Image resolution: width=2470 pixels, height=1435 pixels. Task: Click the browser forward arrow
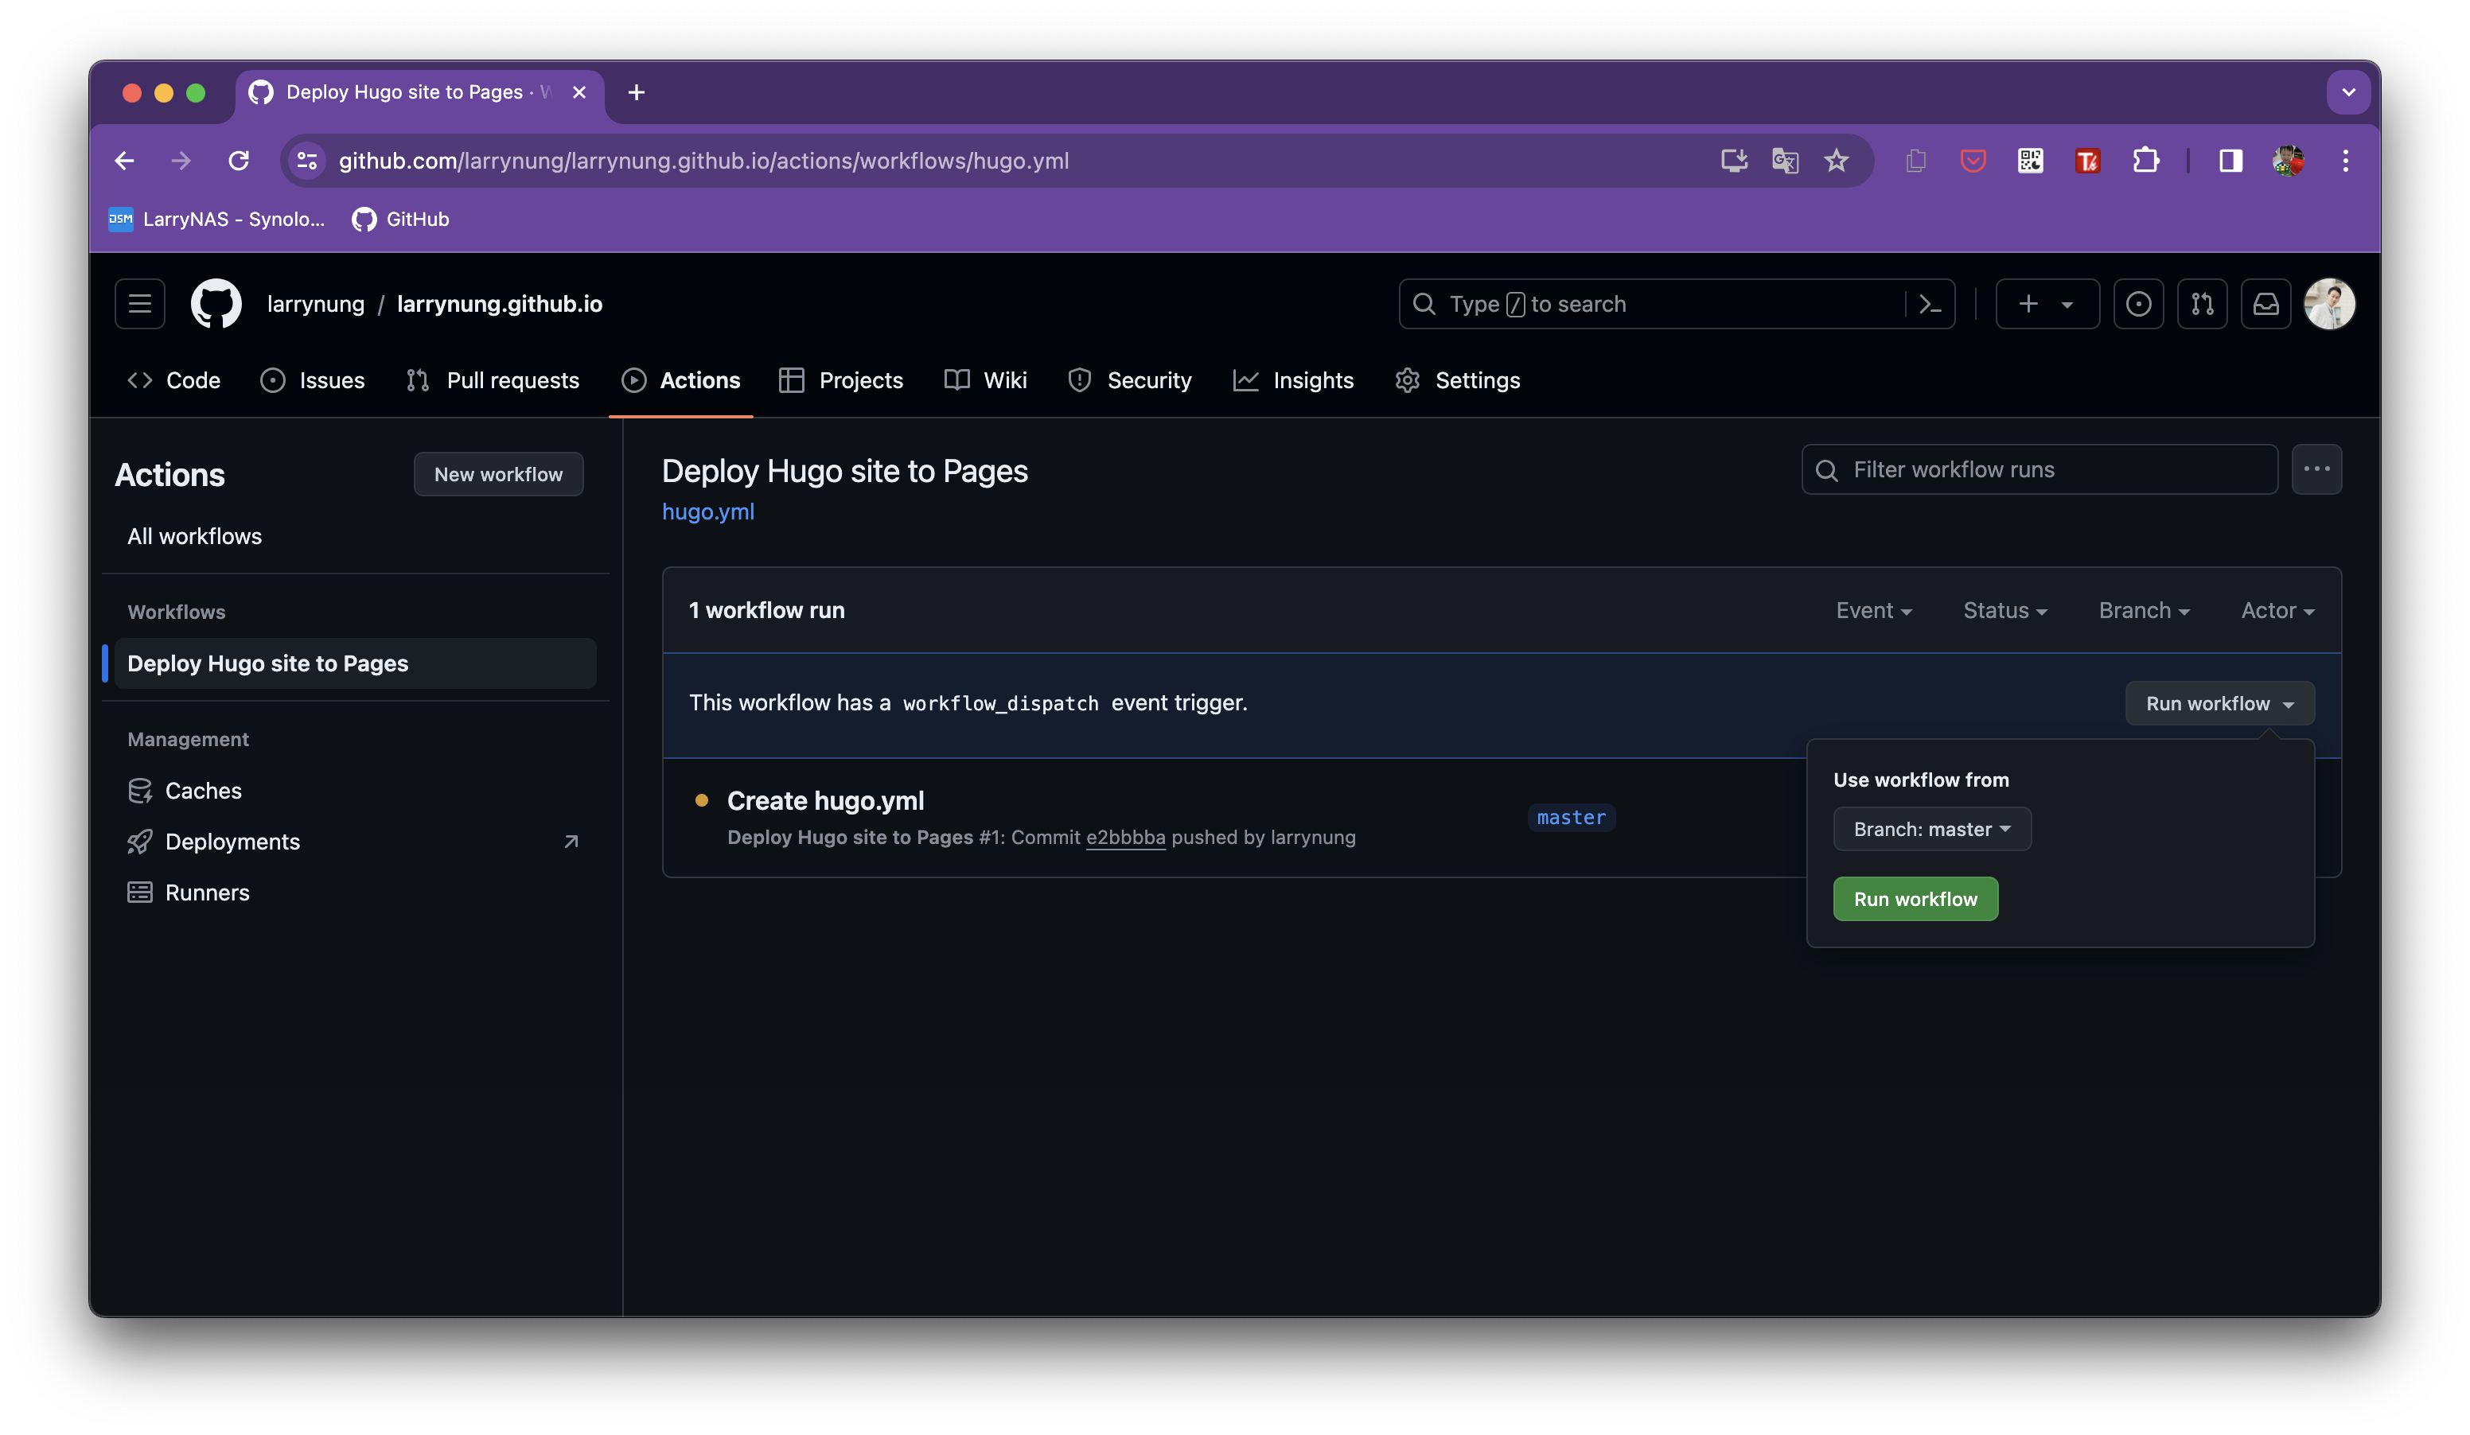[x=181, y=161]
